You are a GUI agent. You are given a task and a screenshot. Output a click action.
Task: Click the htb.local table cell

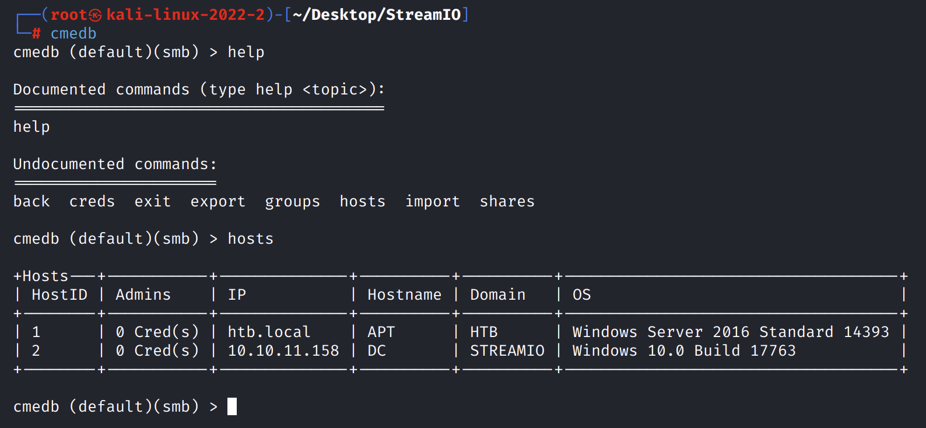[x=269, y=332]
